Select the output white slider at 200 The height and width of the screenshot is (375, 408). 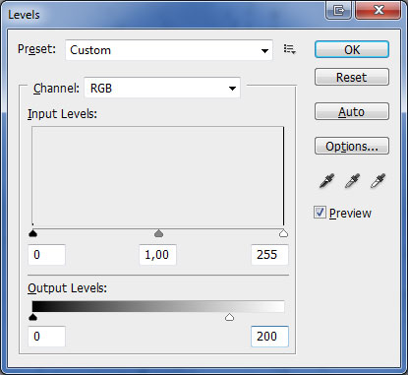pyautogui.click(x=229, y=317)
